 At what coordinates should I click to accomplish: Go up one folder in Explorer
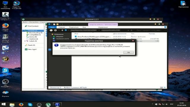click(62, 30)
